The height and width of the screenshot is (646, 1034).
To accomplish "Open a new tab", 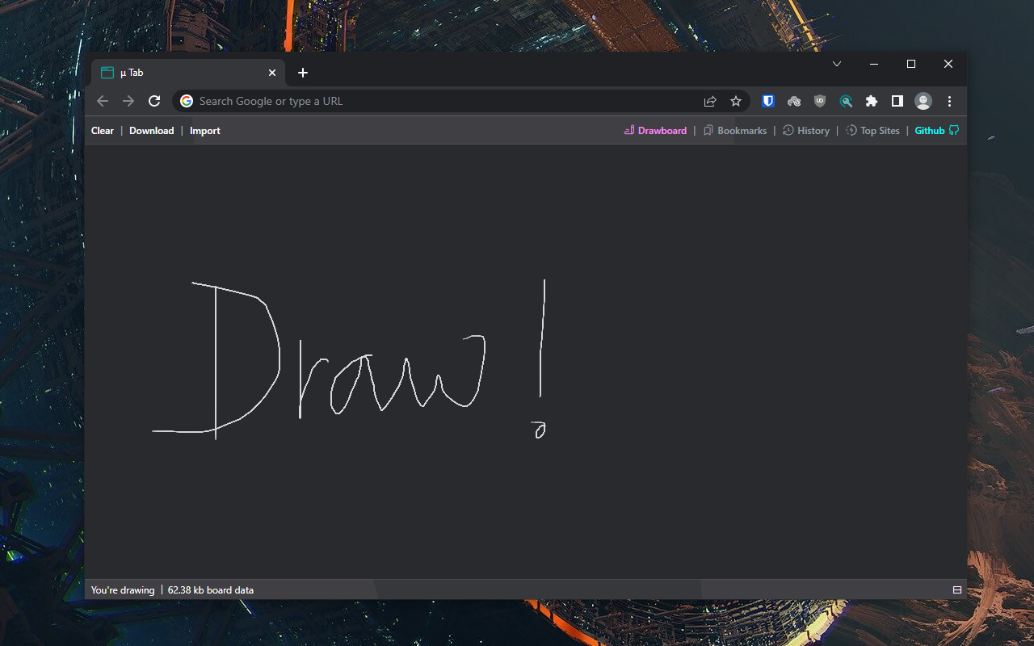I will 303,73.
